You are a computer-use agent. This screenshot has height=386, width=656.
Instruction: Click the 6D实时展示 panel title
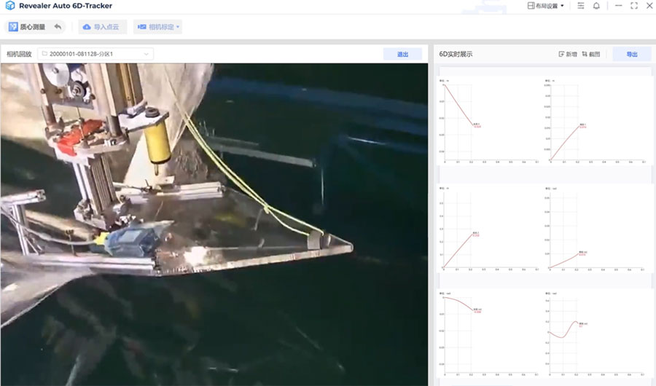click(456, 54)
